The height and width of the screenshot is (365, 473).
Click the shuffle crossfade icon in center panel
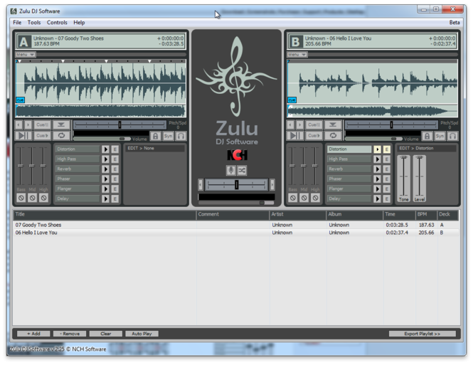click(242, 170)
